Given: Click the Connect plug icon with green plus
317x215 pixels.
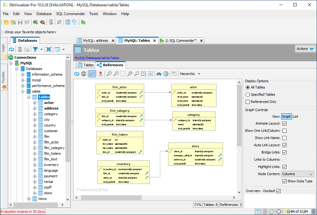Looking at the screenshot, I should (36, 22).
